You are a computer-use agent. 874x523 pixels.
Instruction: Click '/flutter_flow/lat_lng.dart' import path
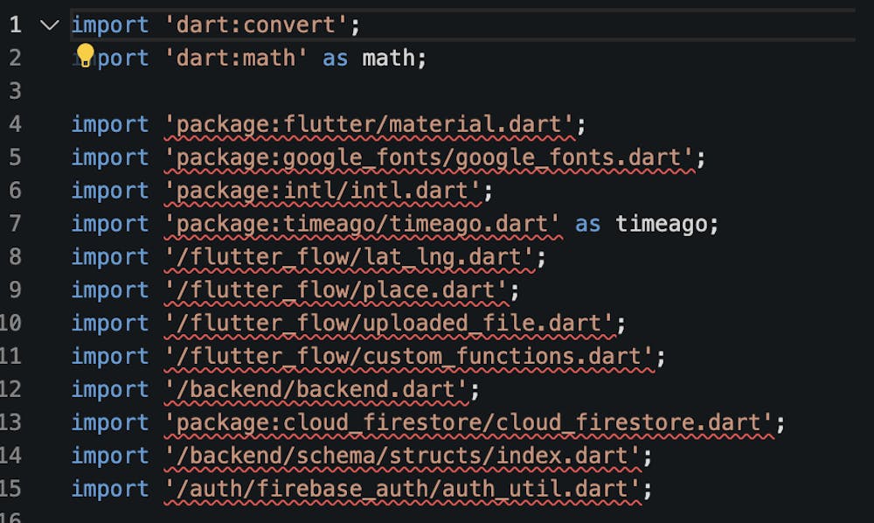pyautogui.click(x=349, y=257)
